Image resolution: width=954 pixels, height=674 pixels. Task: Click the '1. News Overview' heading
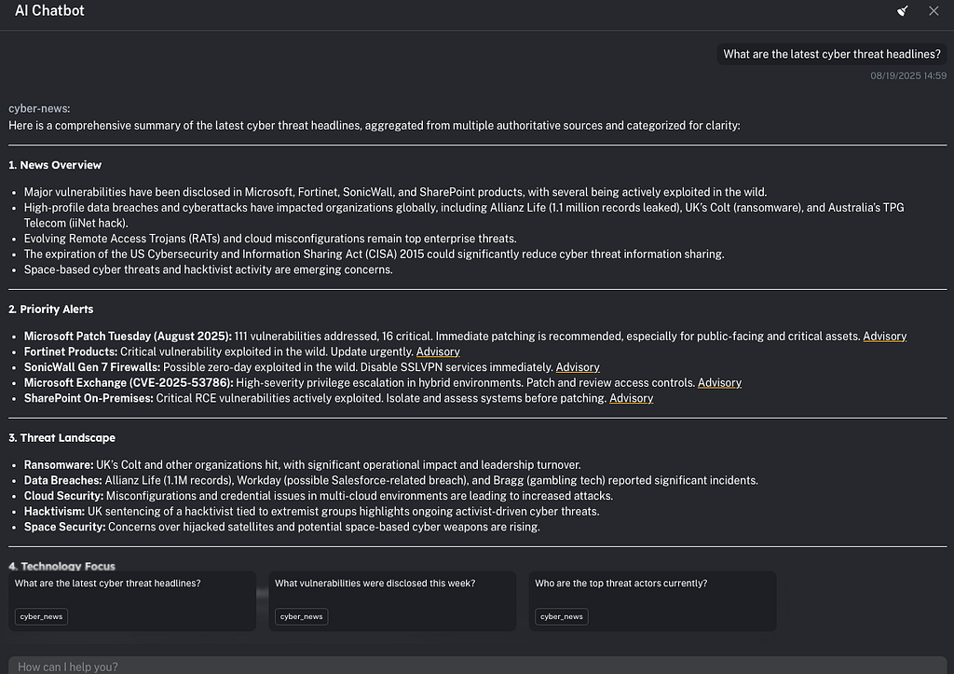tap(55, 165)
